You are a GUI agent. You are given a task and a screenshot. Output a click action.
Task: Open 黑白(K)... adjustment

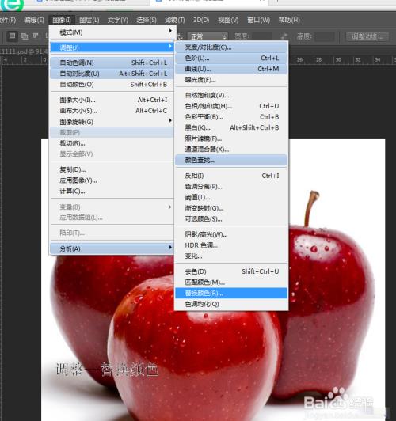(231, 127)
